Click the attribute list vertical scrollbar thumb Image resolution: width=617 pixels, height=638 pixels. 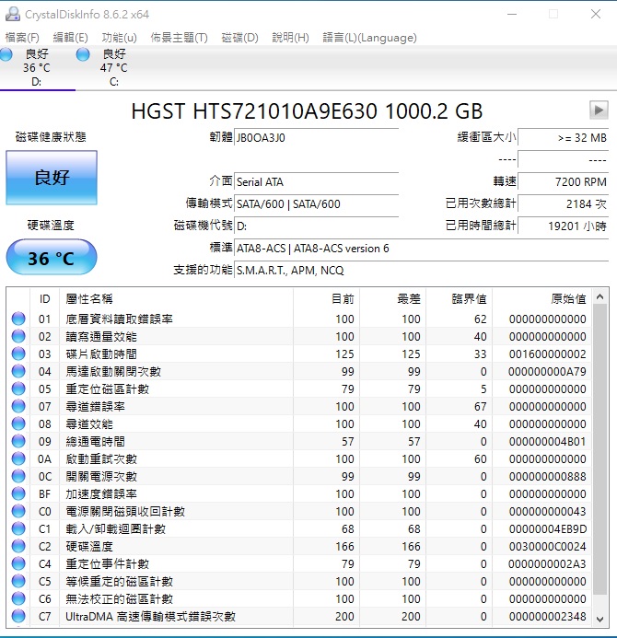pyautogui.click(x=600, y=449)
